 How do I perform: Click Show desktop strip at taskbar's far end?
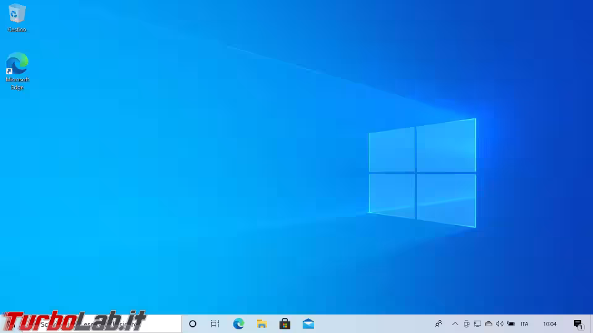(591, 324)
